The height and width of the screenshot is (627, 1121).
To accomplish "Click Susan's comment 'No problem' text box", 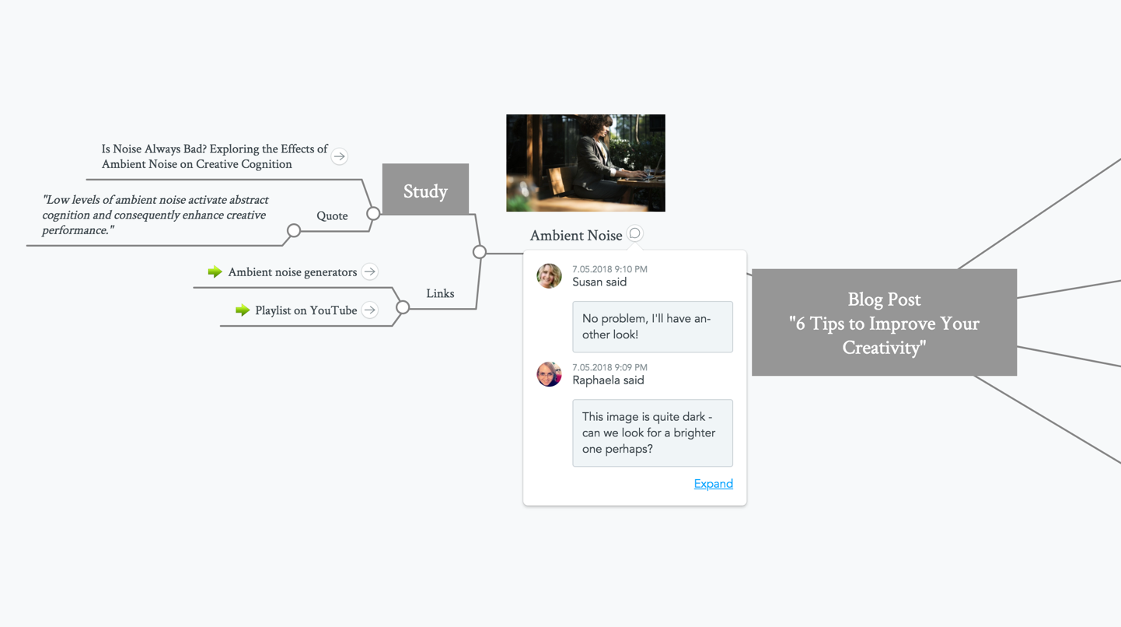I will click(652, 327).
